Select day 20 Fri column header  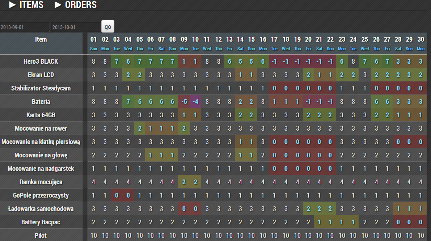tap(308, 43)
